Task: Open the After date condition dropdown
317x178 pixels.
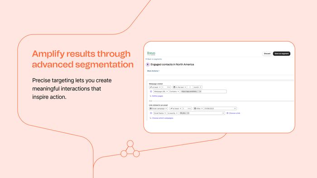Action: click(x=198, y=108)
